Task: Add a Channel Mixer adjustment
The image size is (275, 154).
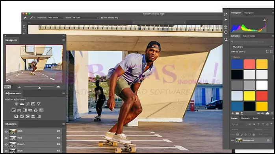Action: (36, 110)
